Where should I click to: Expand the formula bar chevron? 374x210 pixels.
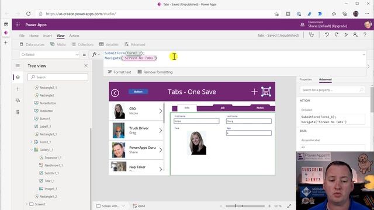click(x=363, y=54)
